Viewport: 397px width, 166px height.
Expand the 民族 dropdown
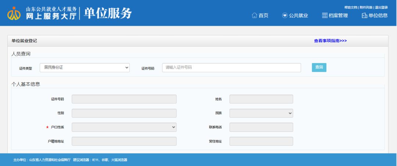click(261, 113)
